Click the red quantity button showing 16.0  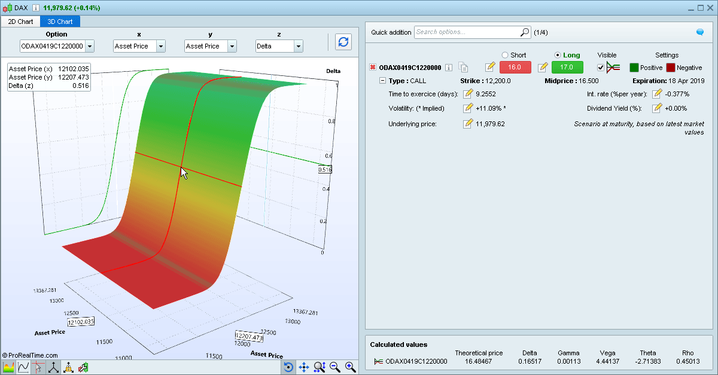point(515,67)
